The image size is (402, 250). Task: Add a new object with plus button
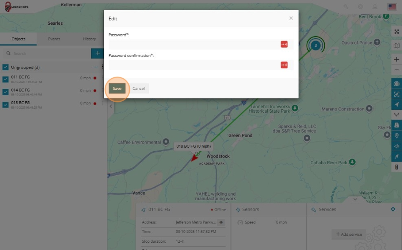[97, 53]
